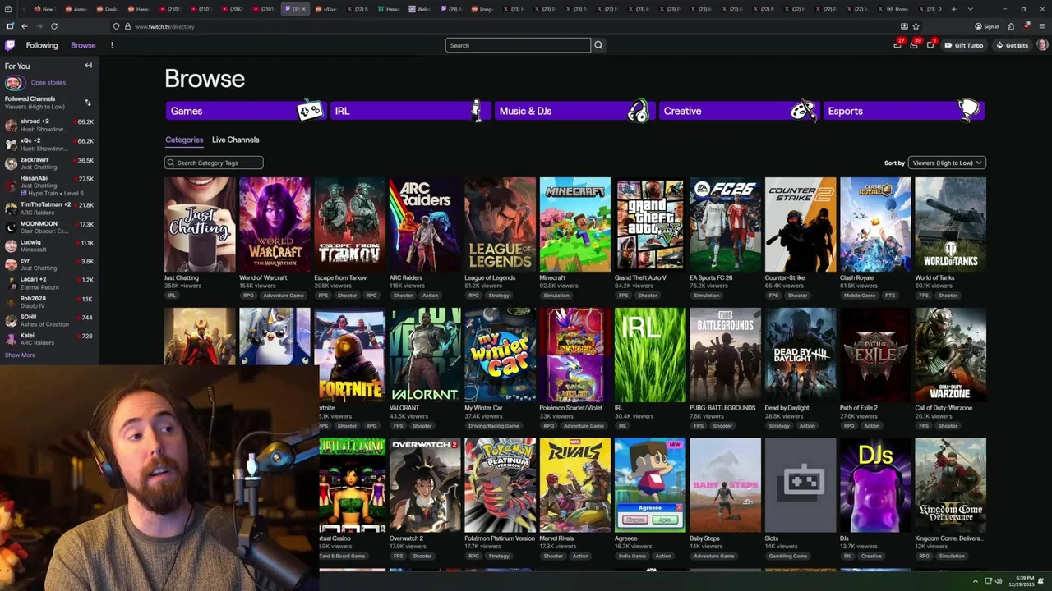Click the Twitch logo home icon
The image size is (1052, 591).
(x=10, y=45)
